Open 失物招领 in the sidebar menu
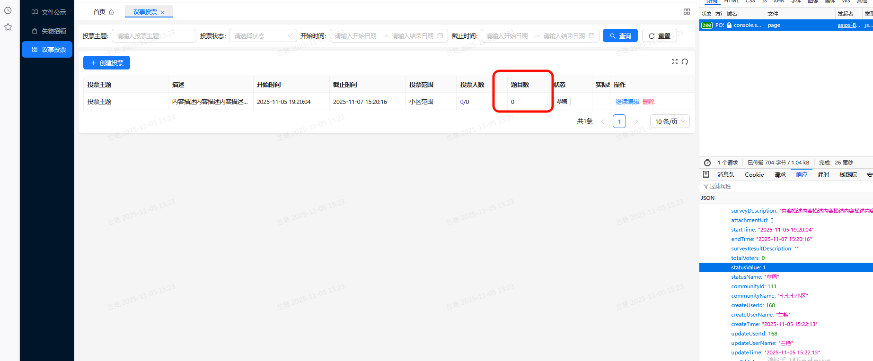873x361 pixels. pos(48,31)
